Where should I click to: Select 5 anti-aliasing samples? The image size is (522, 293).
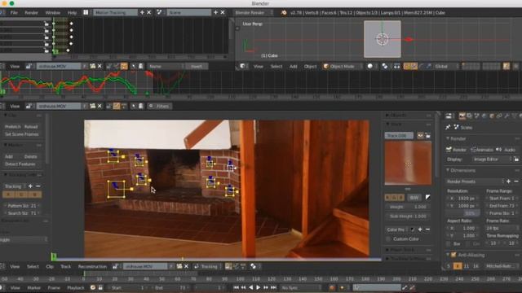449,266
